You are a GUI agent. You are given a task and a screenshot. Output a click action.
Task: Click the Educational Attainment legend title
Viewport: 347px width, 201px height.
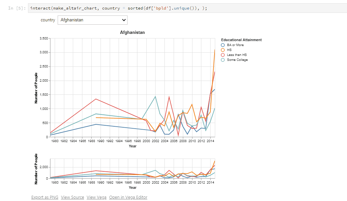point(241,40)
